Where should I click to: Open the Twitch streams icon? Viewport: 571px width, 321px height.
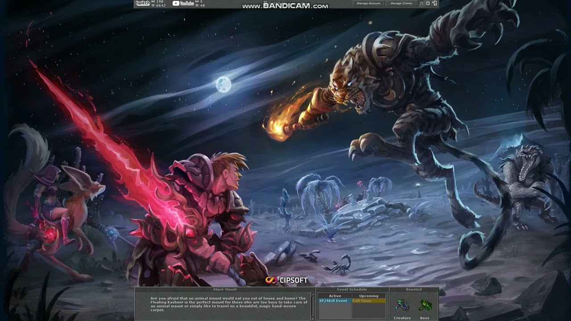pos(142,3)
